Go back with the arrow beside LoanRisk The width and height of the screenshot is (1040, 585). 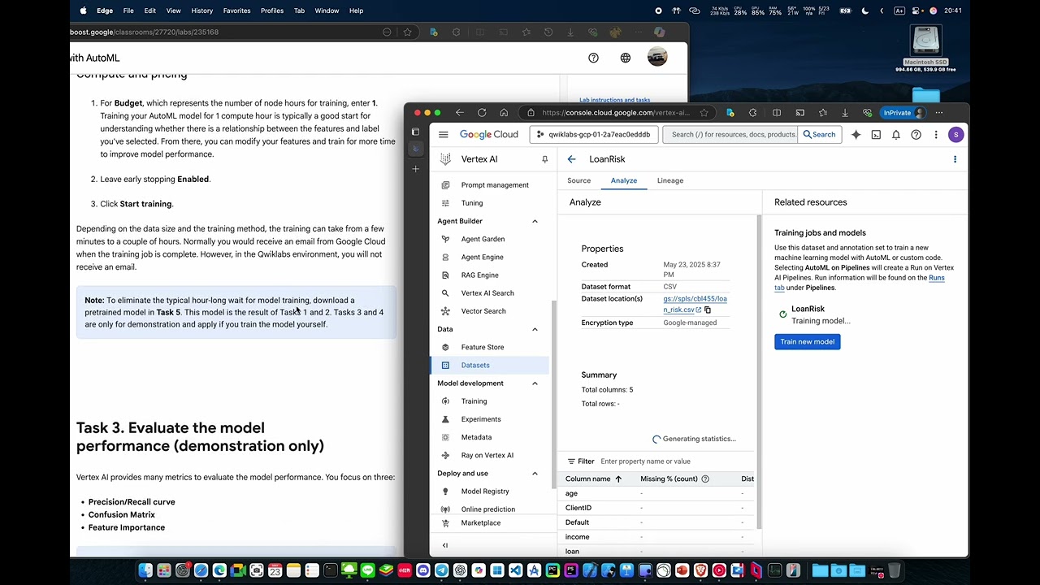click(571, 159)
